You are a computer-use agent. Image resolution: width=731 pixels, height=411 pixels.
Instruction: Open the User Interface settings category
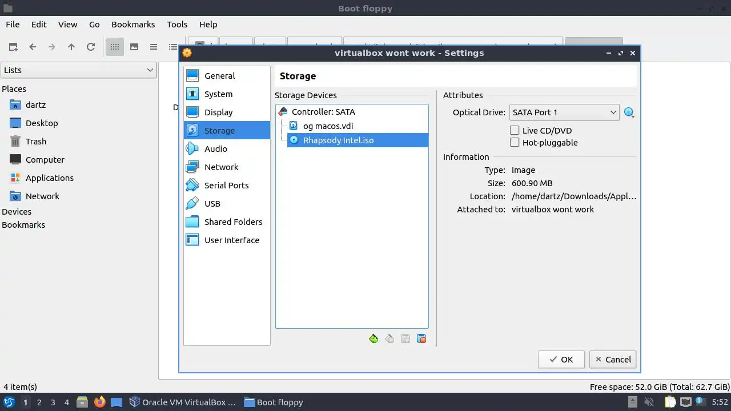(227, 240)
